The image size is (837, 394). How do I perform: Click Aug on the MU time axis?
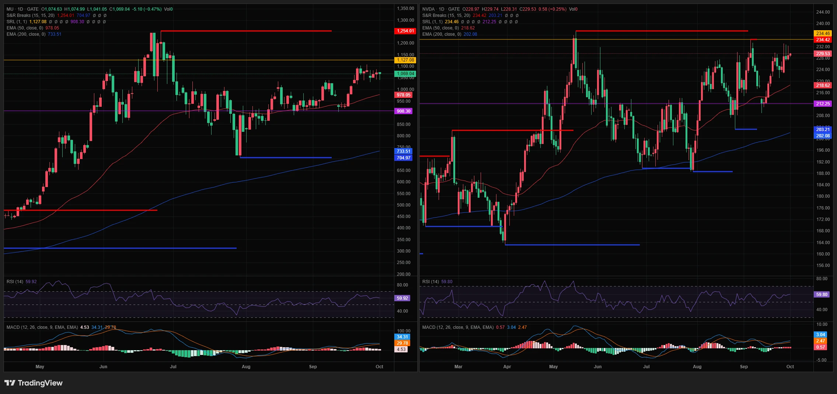coord(246,367)
